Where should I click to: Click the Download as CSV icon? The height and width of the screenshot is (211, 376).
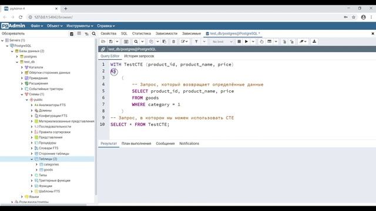[314, 42]
